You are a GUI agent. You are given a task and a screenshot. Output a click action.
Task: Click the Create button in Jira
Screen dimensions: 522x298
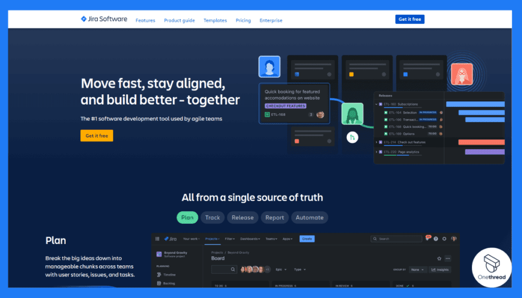pyautogui.click(x=307, y=239)
